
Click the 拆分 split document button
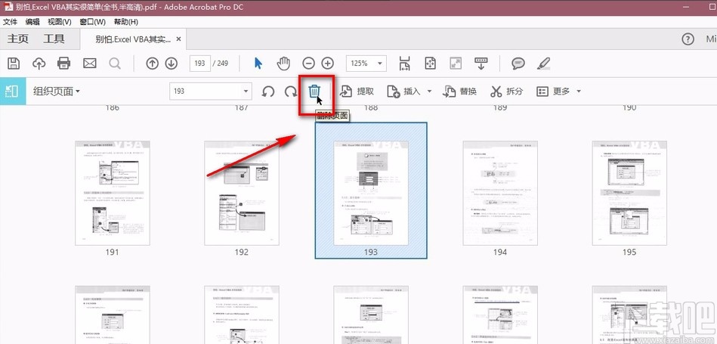point(506,91)
